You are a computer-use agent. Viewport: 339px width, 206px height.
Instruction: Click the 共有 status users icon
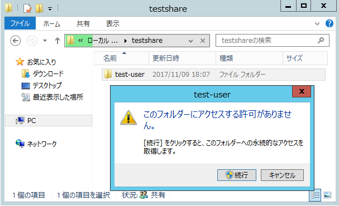coord(144,195)
